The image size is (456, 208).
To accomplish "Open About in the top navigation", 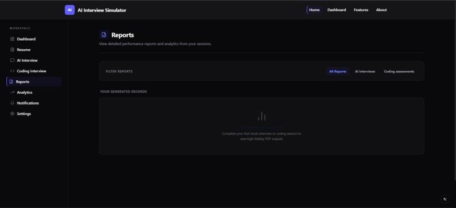I will [x=381, y=10].
